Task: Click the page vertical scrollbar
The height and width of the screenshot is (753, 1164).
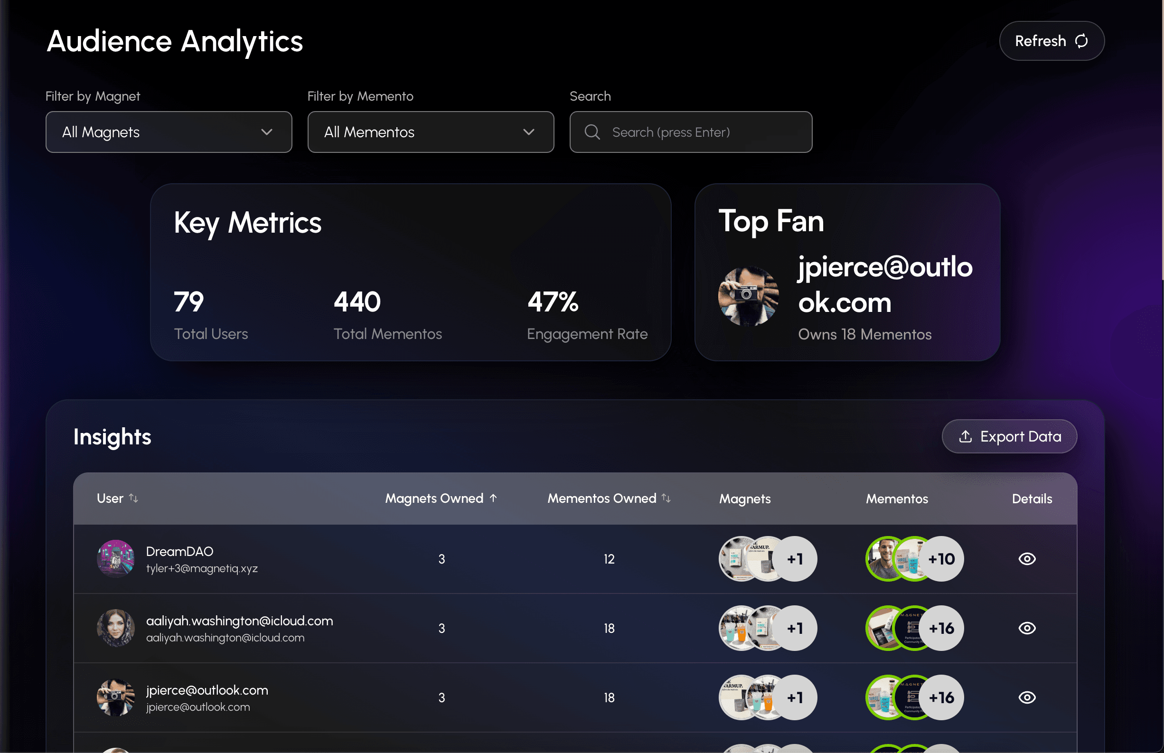Action: pyautogui.click(x=1163, y=141)
